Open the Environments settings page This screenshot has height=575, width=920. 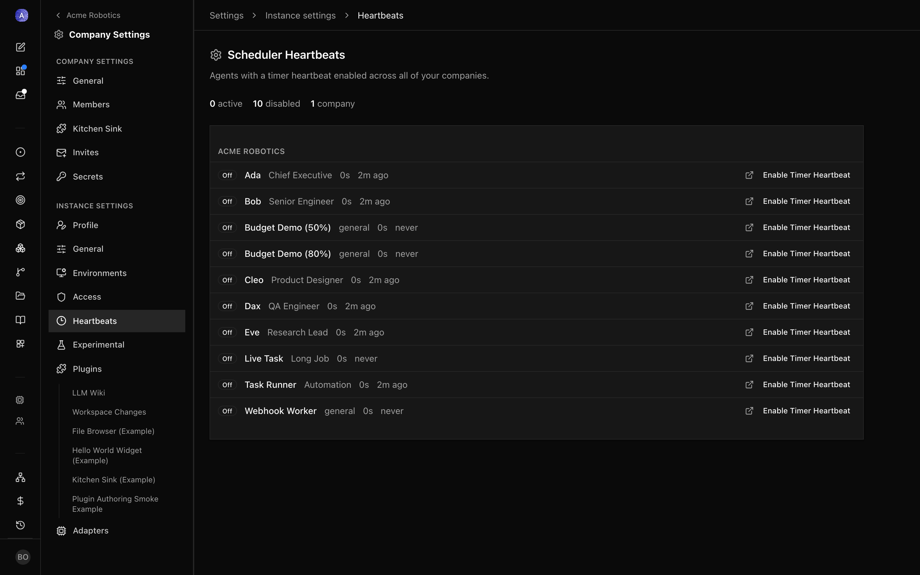point(117,273)
